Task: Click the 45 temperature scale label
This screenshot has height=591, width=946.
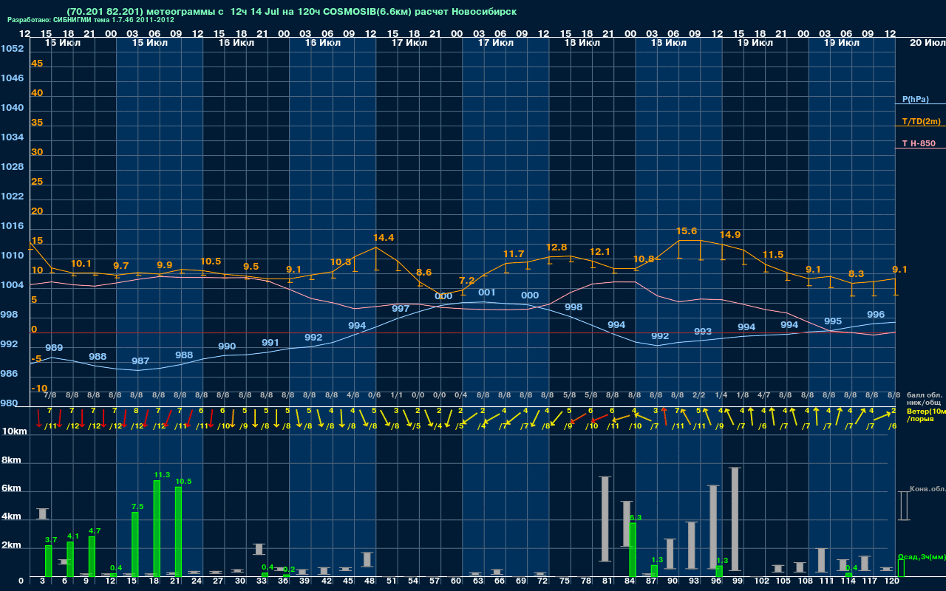Action: 37,64
